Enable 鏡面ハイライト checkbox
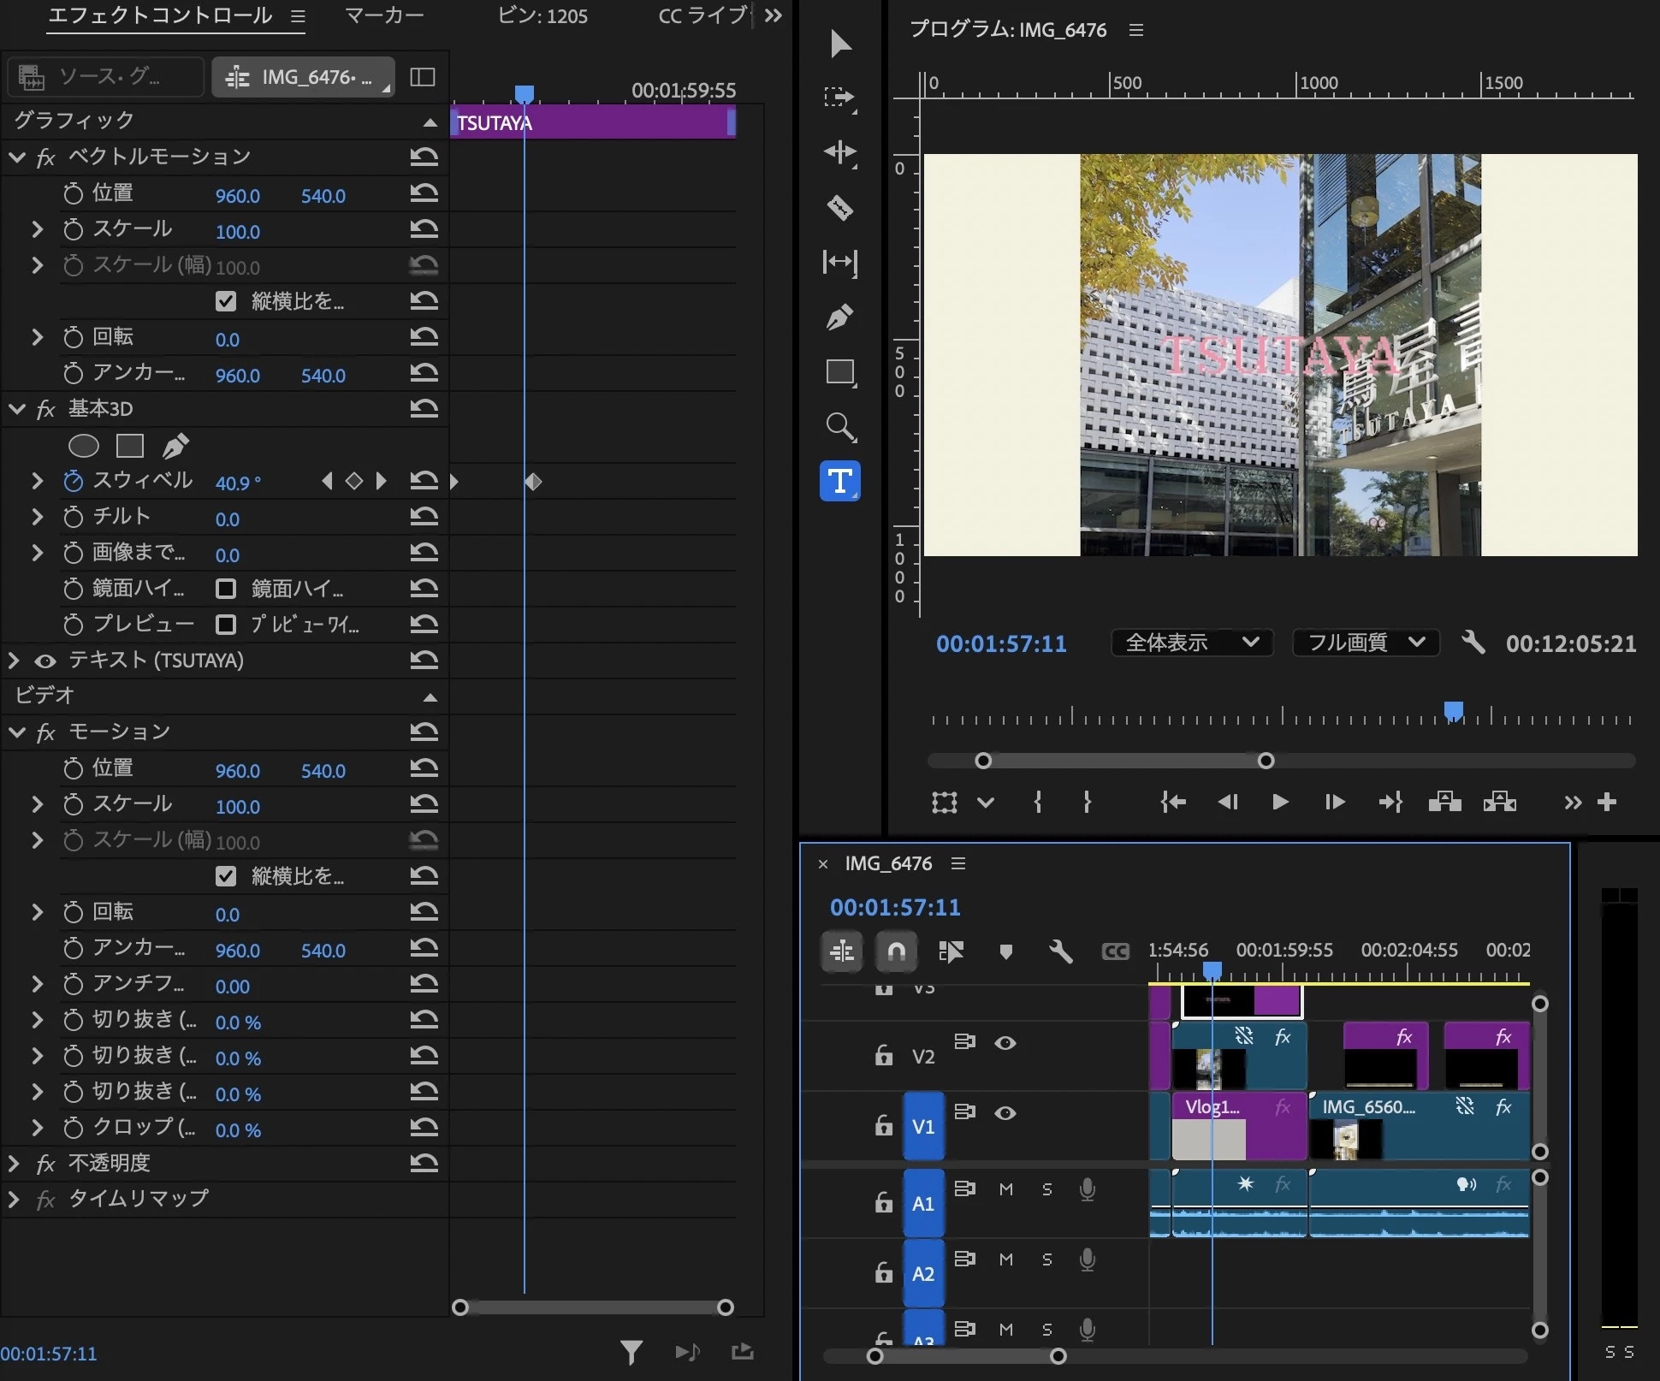 [226, 589]
